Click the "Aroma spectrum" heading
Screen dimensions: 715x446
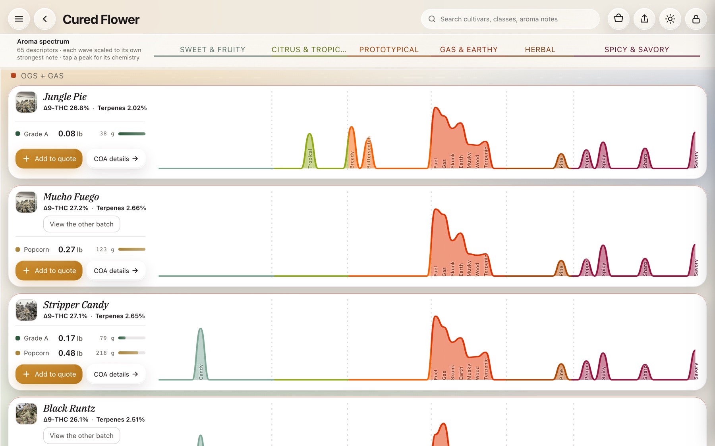(43, 41)
